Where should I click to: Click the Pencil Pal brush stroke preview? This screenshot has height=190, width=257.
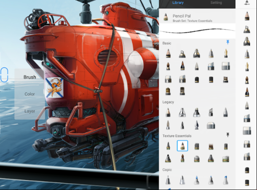[x=197, y=31]
